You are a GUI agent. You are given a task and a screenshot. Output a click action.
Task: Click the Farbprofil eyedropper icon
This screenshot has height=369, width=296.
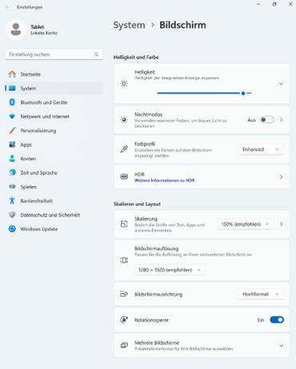click(x=124, y=149)
